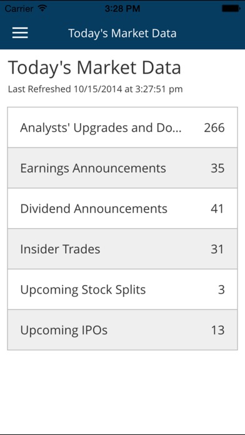Screen dimensions: 245x435
Task: Tap the Wi-Fi status icon
Action: coord(42,8)
